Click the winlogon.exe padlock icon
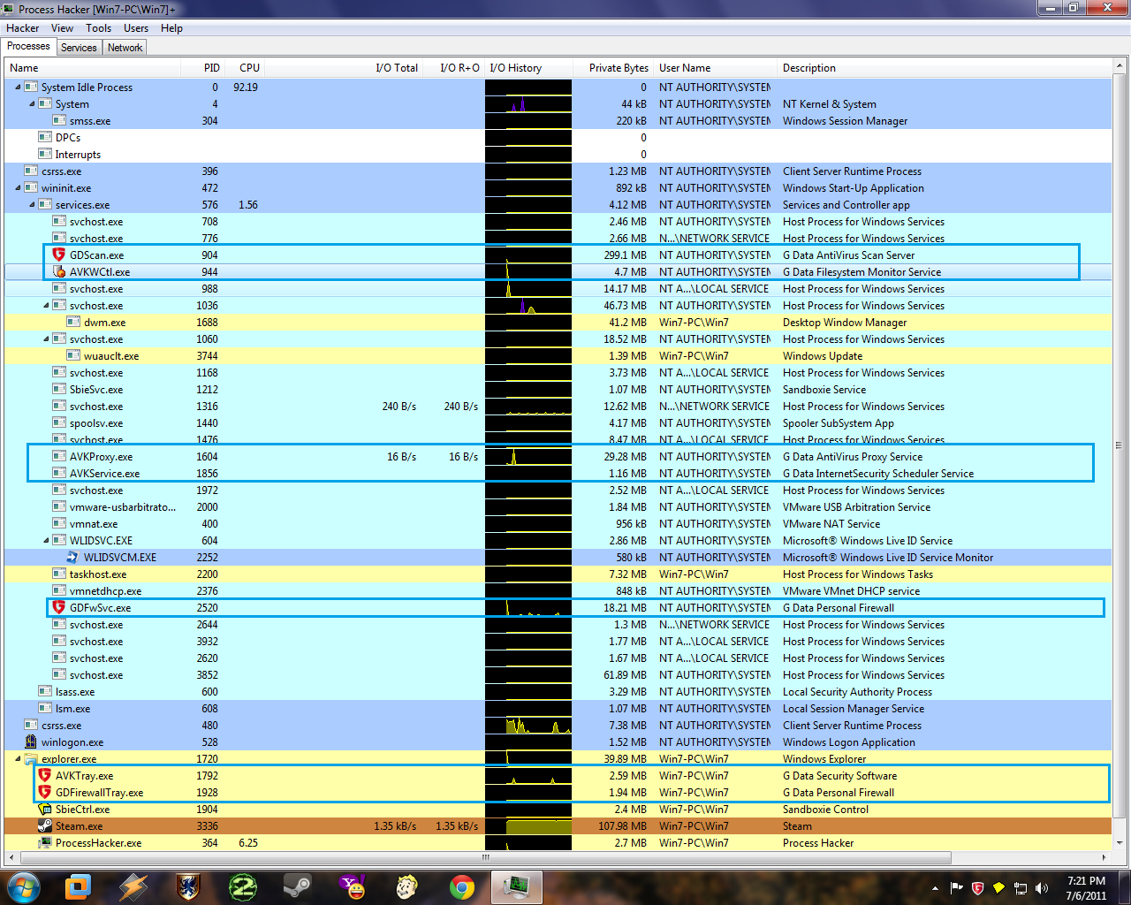This screenshot has width=1131, height=905. click(x=31, y=741)
